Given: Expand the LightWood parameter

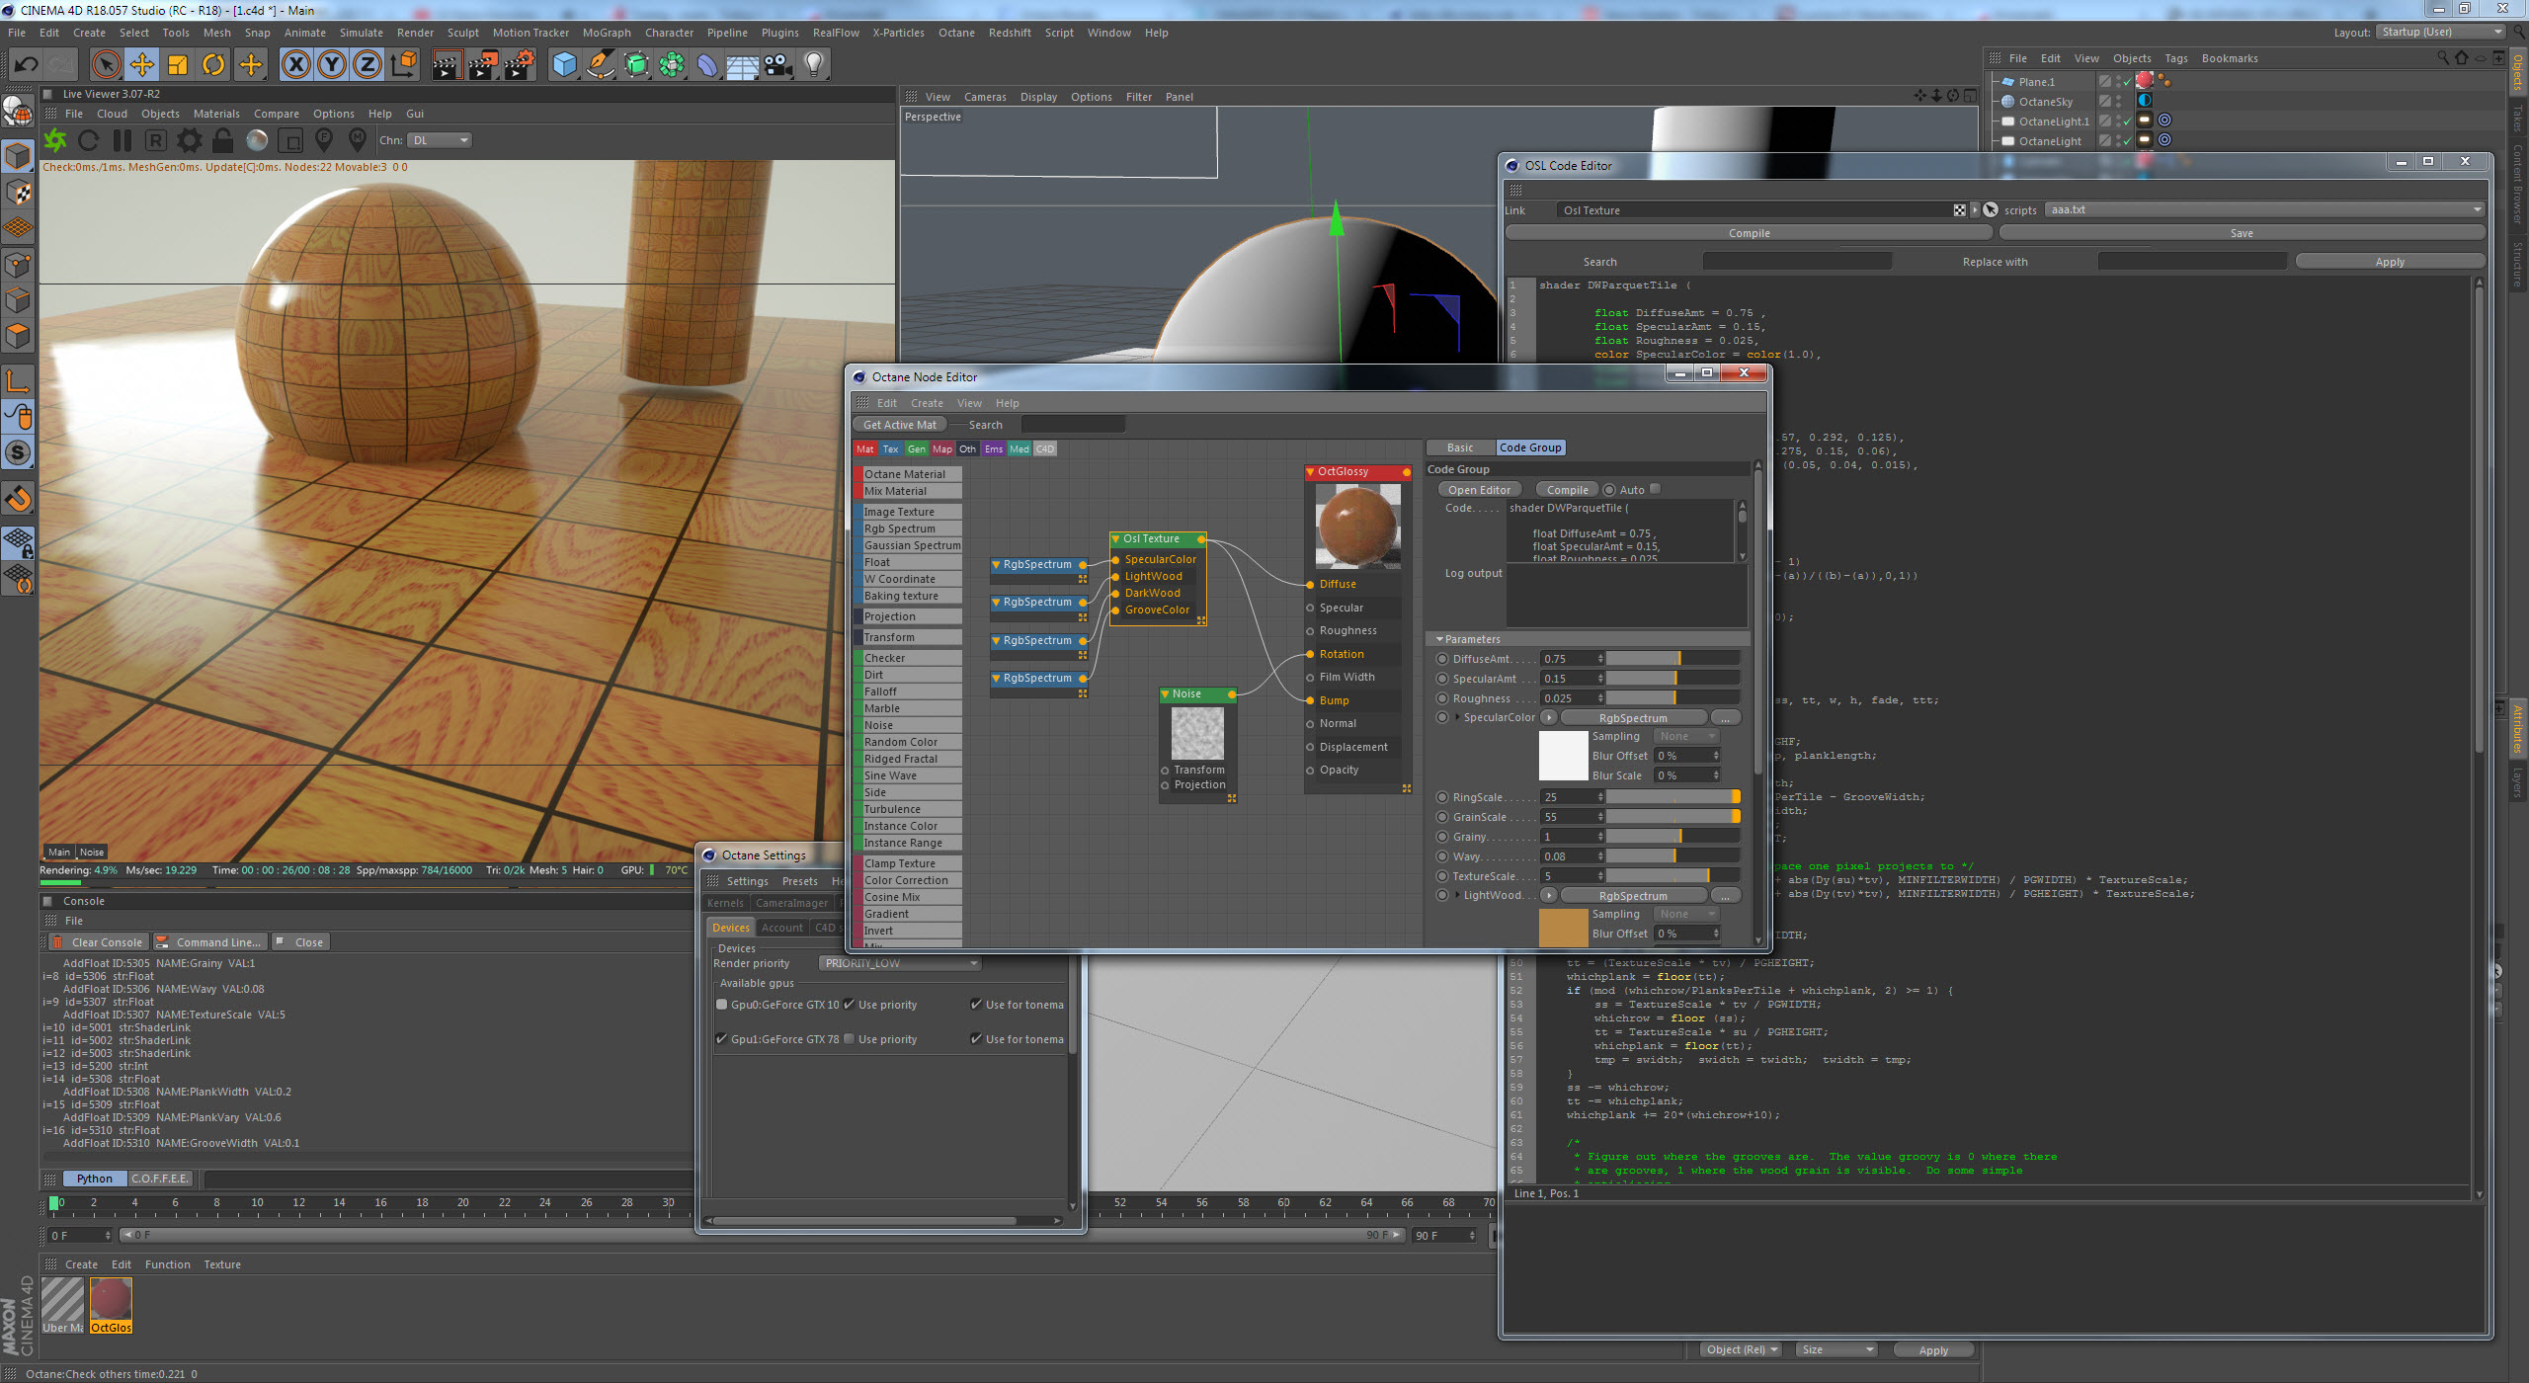Looking at the screenshot, I should (1457, 895).
